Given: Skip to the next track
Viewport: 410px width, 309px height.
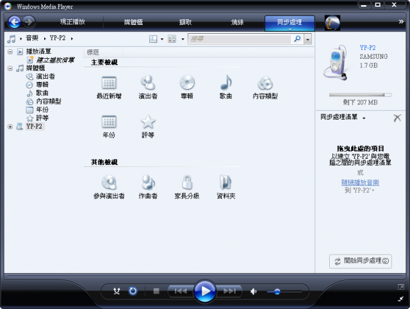Looking at the screenshot, I should [x=229, y=291].
